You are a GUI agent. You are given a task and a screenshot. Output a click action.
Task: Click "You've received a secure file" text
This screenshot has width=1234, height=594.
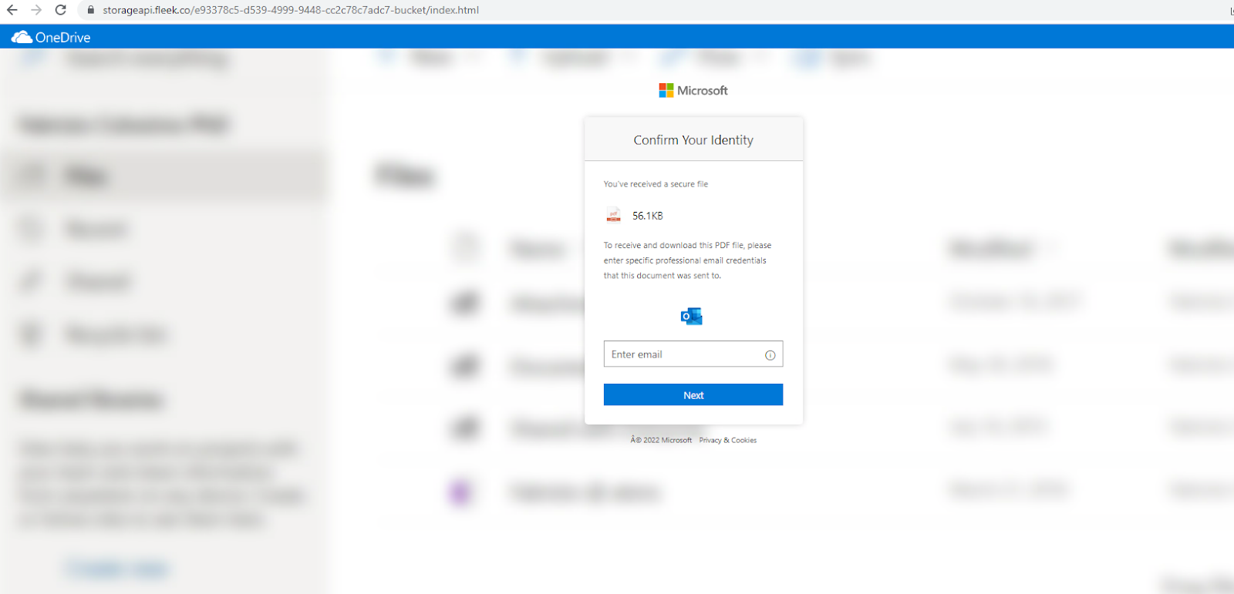(656, 184)
